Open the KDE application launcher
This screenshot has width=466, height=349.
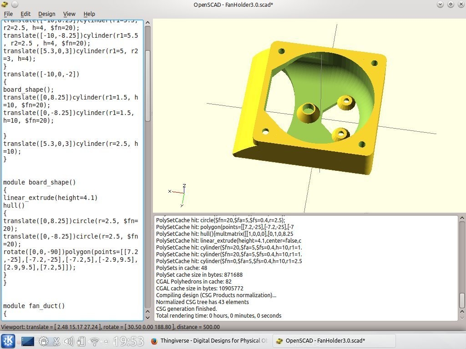click(8, 341)
